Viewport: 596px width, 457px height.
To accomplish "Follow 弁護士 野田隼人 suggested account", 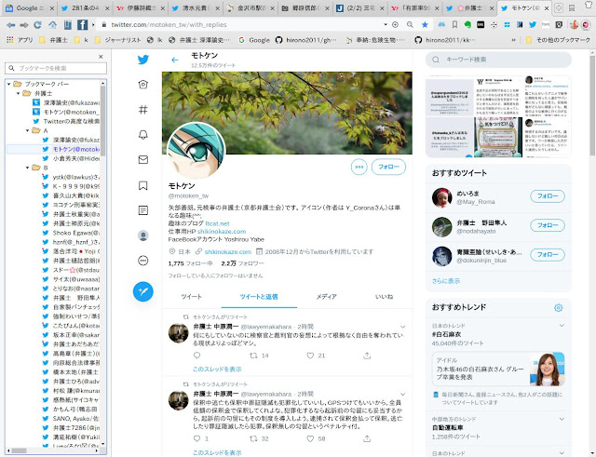I will [548, 225].
